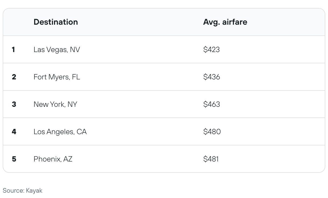328x198 pixels.
Task: Click the Avg. airfare column header
Action: [225, 22]
